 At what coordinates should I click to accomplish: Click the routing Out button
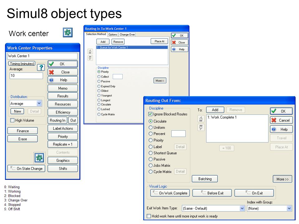73,120
